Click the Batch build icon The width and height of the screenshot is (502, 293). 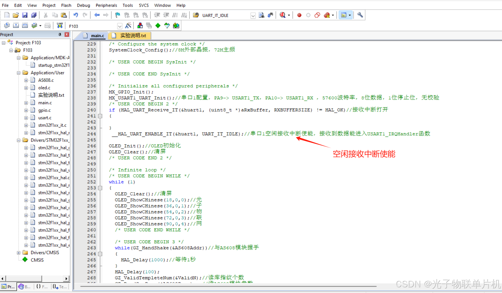click(34, 26)
